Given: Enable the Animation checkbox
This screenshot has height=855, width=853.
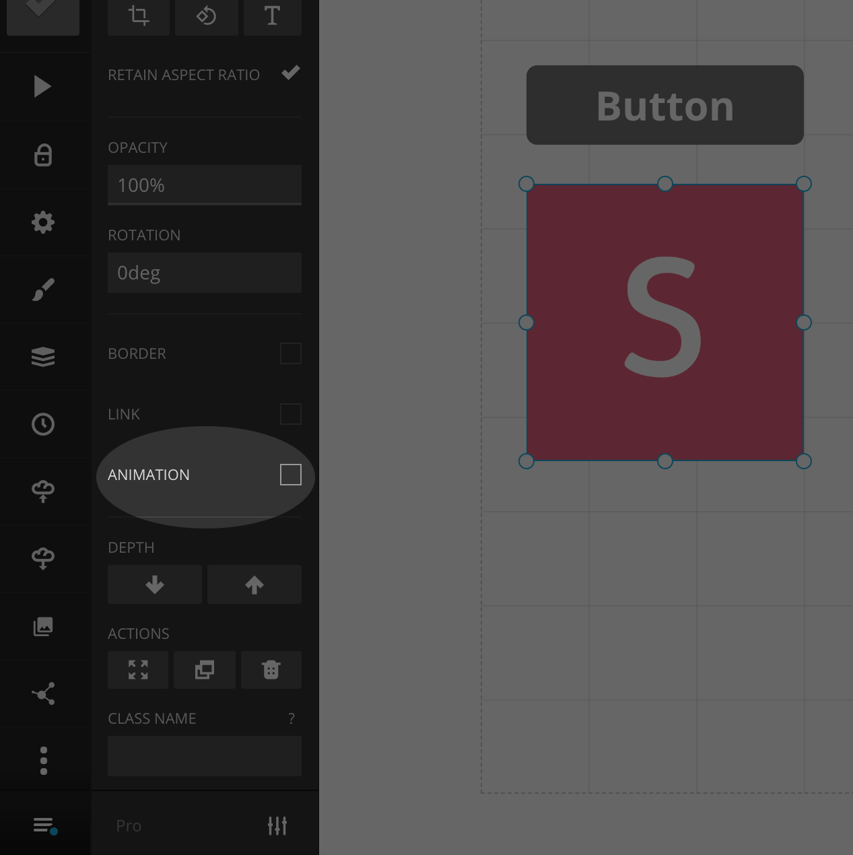Looking at the screenshot, I should (x=290, y=475).
